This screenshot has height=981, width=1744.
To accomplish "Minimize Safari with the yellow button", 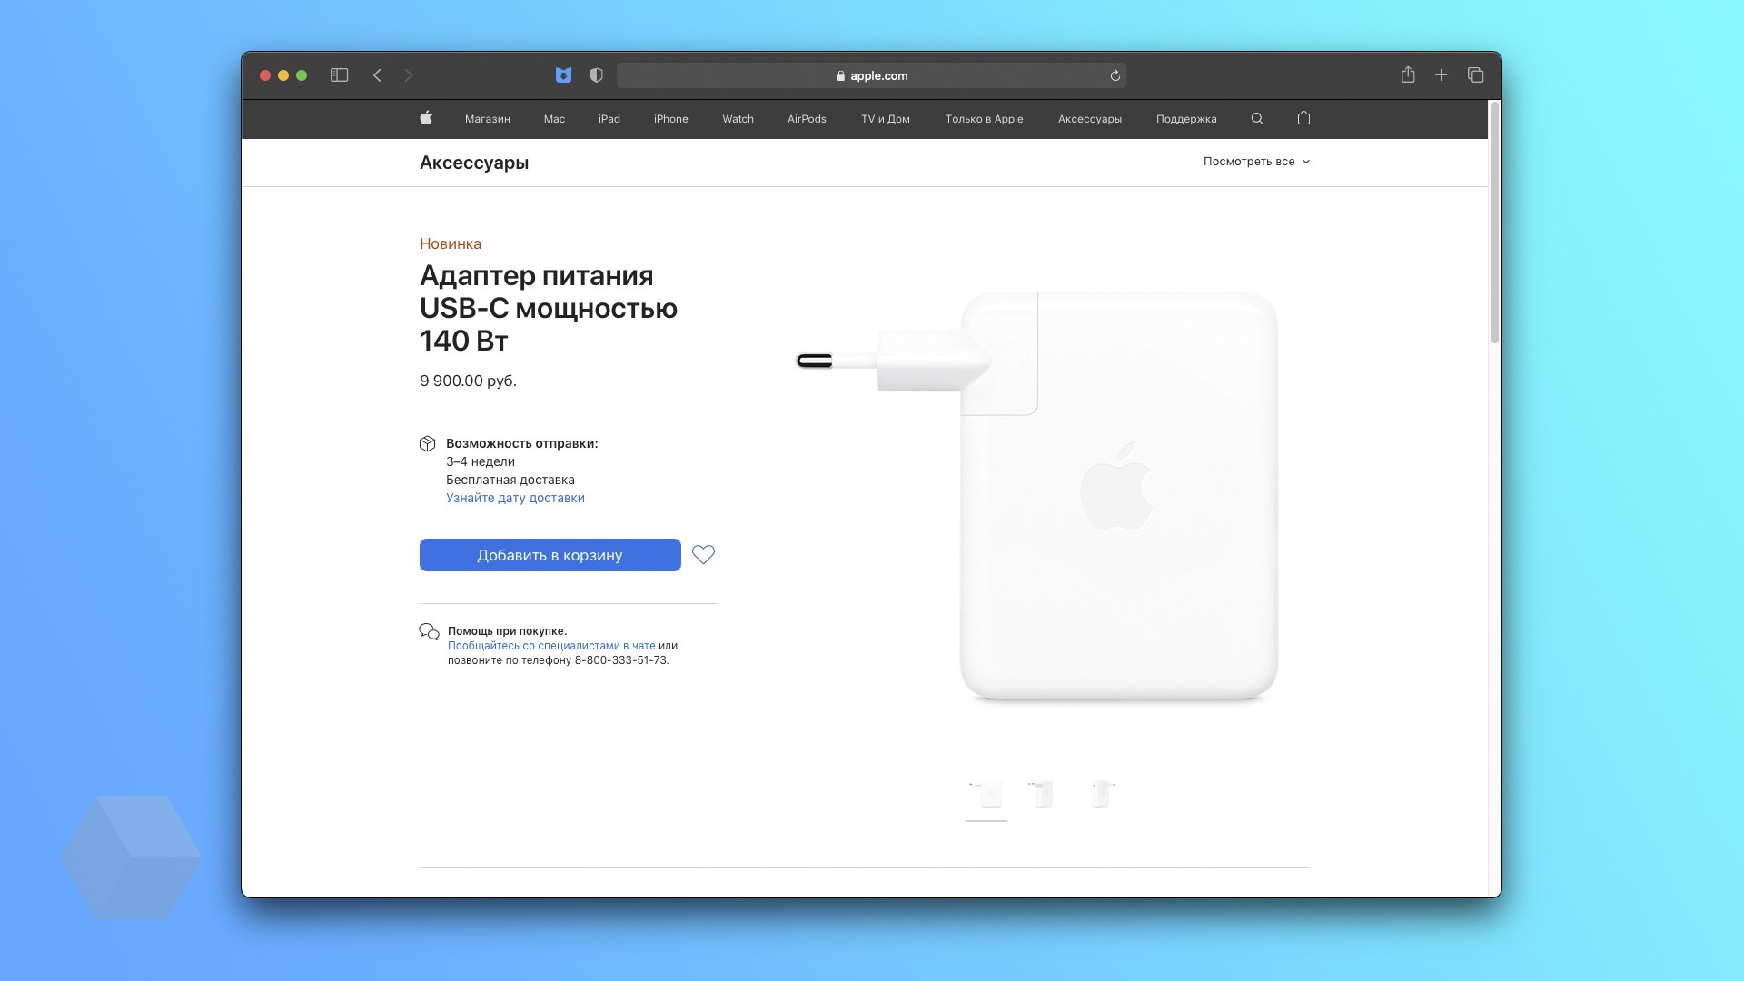I will [283, 75].
